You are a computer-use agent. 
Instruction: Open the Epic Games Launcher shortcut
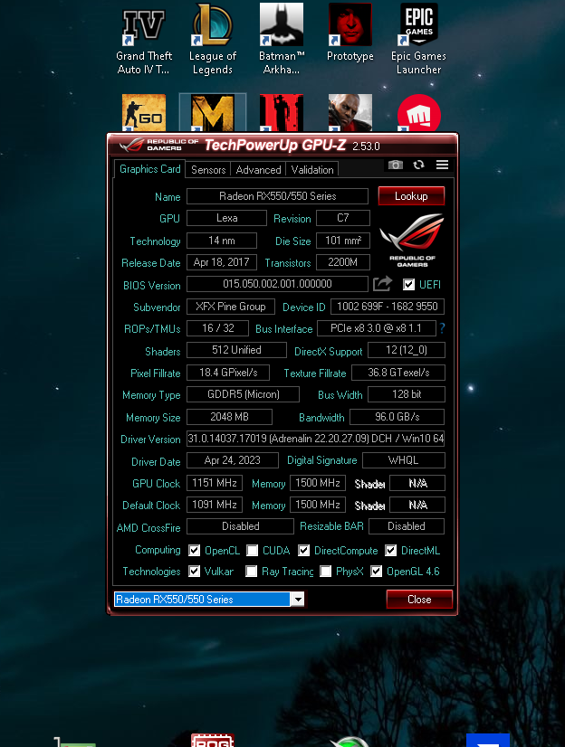[x=418, y=39]
